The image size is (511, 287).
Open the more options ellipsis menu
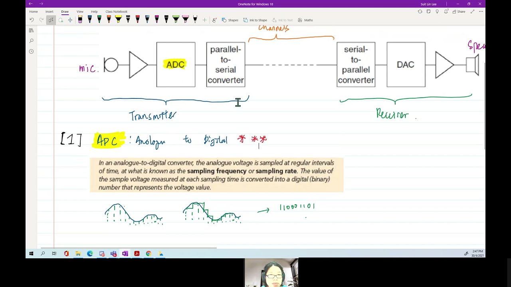point(481,12)
